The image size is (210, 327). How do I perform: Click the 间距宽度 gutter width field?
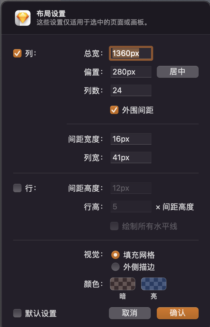tap(131, 139)
